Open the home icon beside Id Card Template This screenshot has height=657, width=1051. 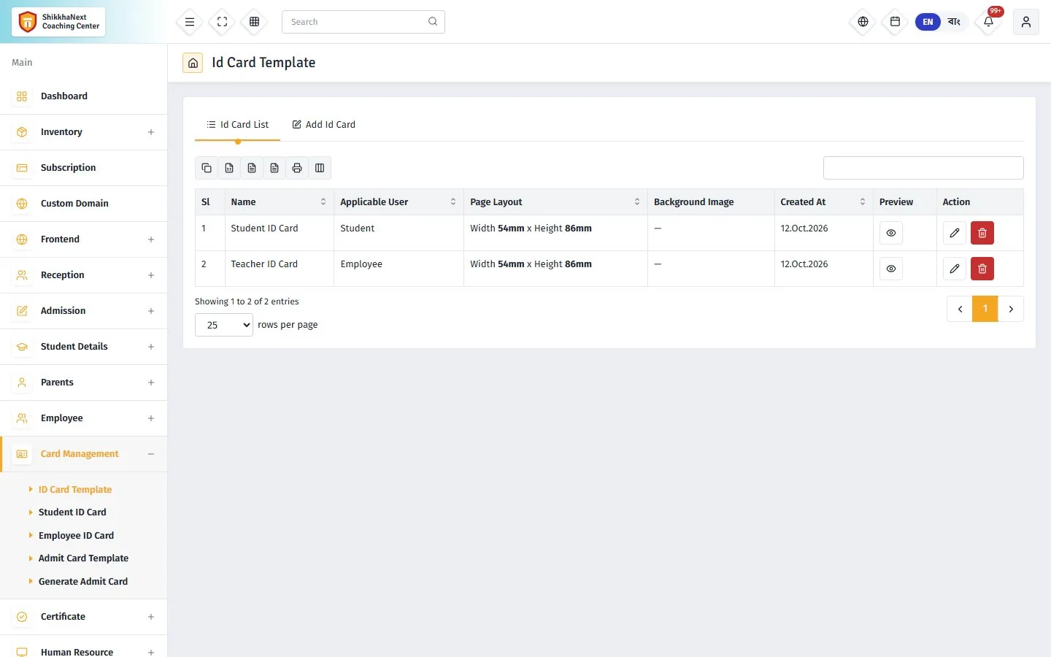click(193, 63)
